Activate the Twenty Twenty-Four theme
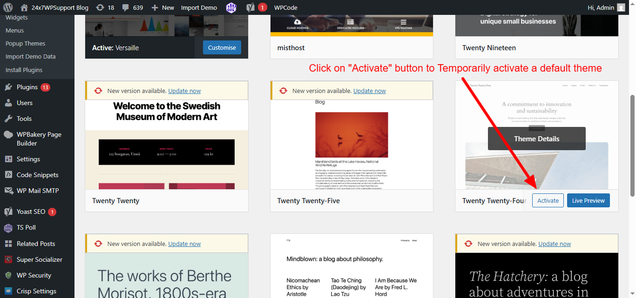Screen dimensions: 636x298 548,200
